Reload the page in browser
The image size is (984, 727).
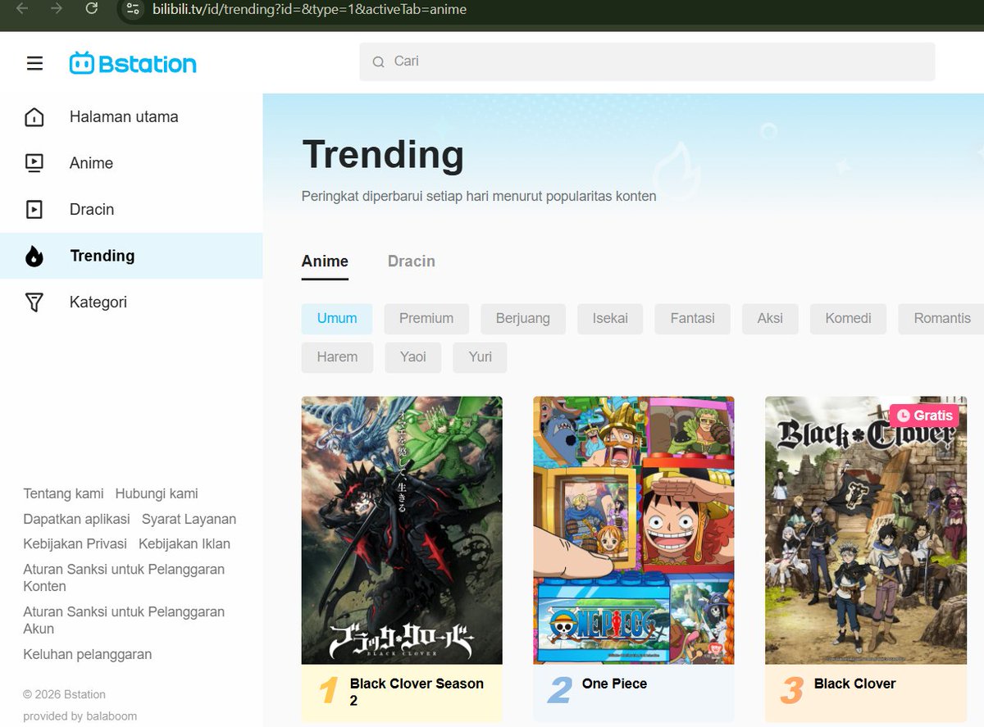91,9
